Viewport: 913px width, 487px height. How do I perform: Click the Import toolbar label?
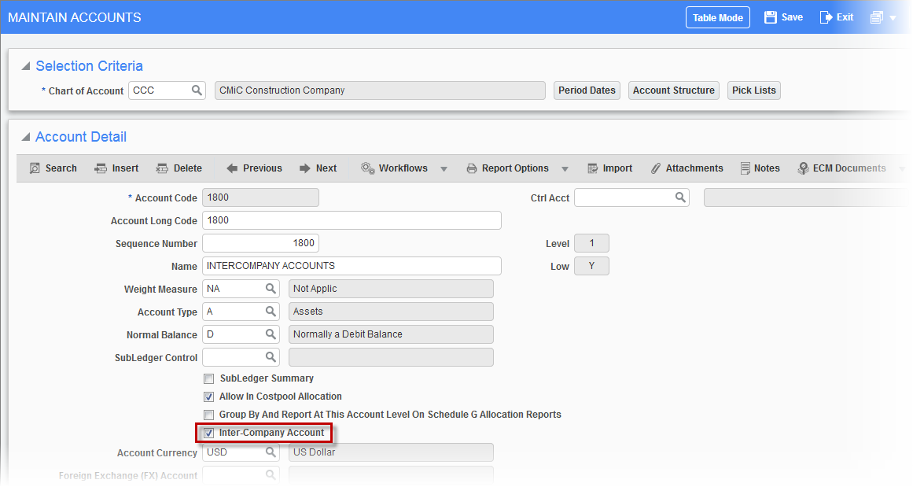[617, 168]
